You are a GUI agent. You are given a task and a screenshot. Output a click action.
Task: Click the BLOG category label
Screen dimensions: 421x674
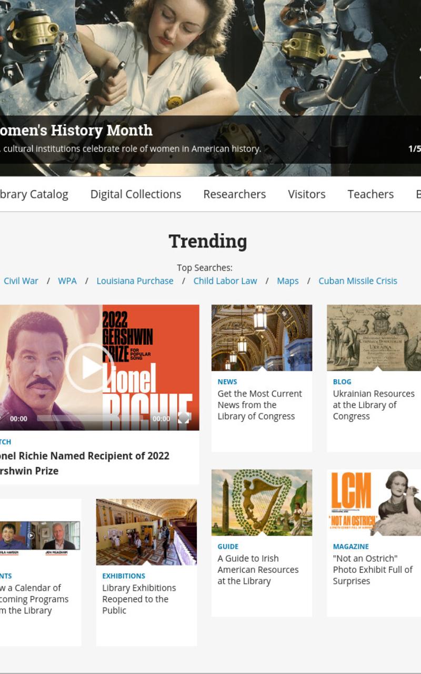[x=342, y=382]
